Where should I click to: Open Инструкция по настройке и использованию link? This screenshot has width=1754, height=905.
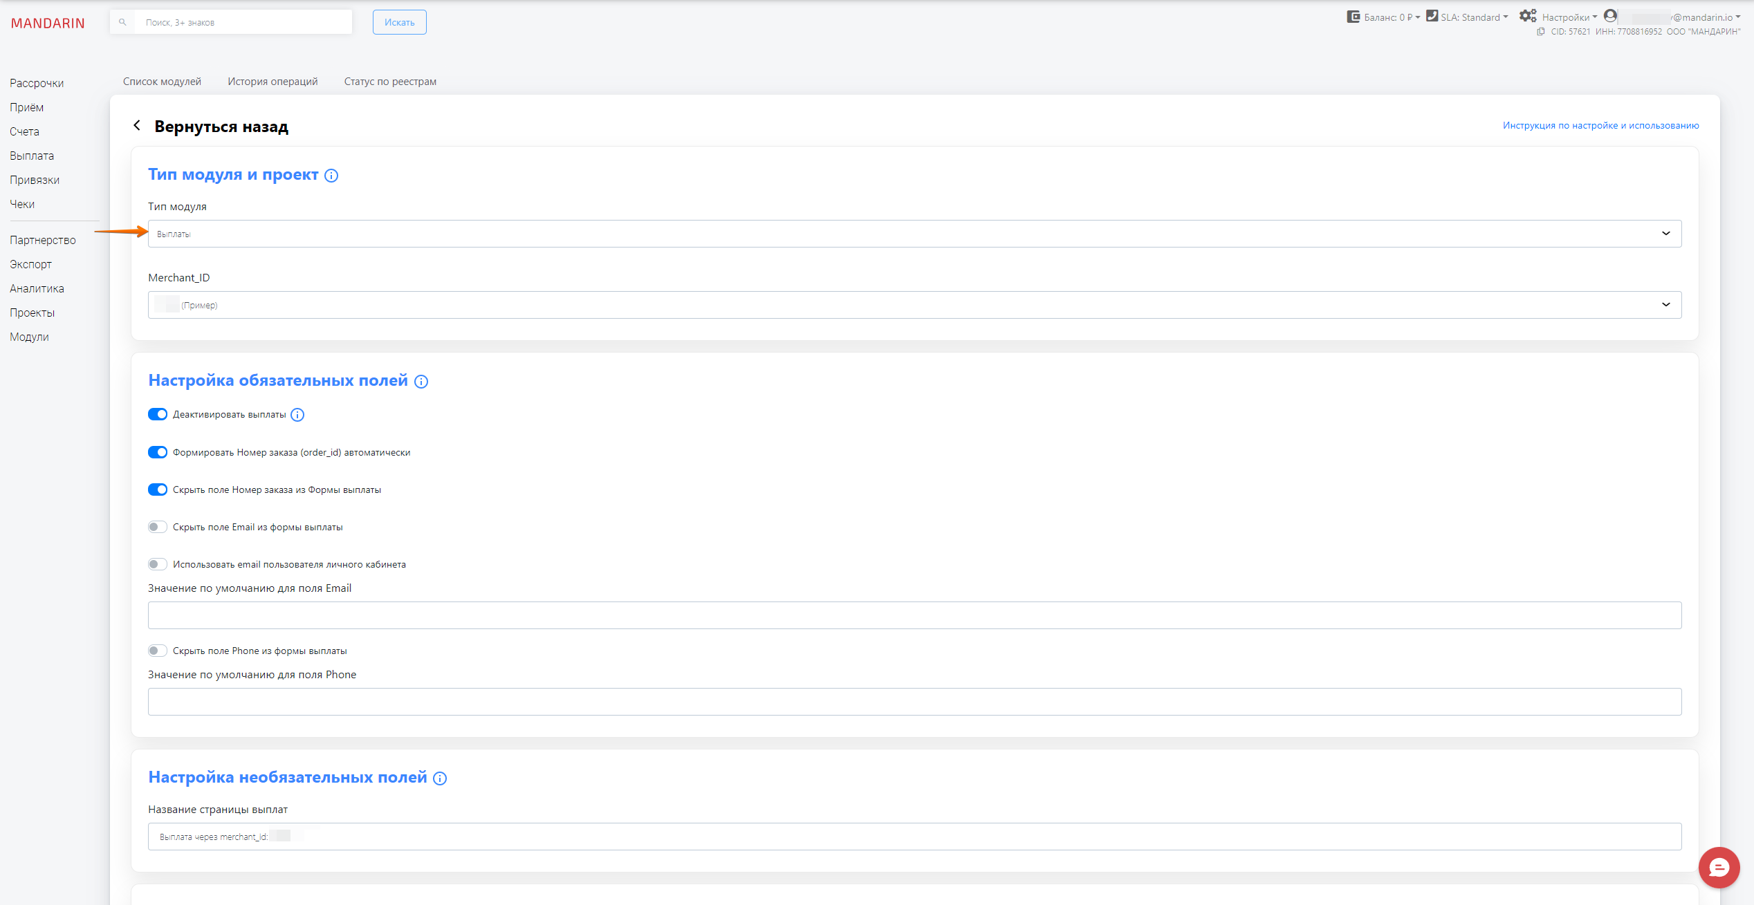[1600, 125]
